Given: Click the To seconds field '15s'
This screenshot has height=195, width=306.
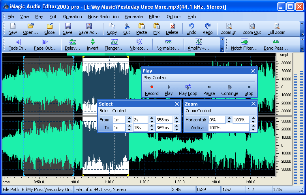Looking at the screenshot, I should (140, 128).
